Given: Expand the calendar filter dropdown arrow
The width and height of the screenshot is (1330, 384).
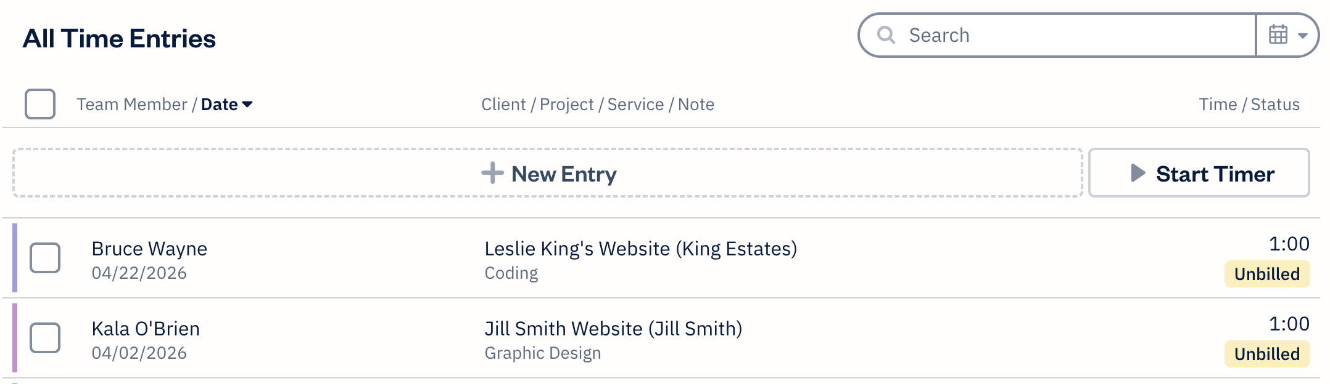Looking at the screenshot, I should (x=1303, y=36).
